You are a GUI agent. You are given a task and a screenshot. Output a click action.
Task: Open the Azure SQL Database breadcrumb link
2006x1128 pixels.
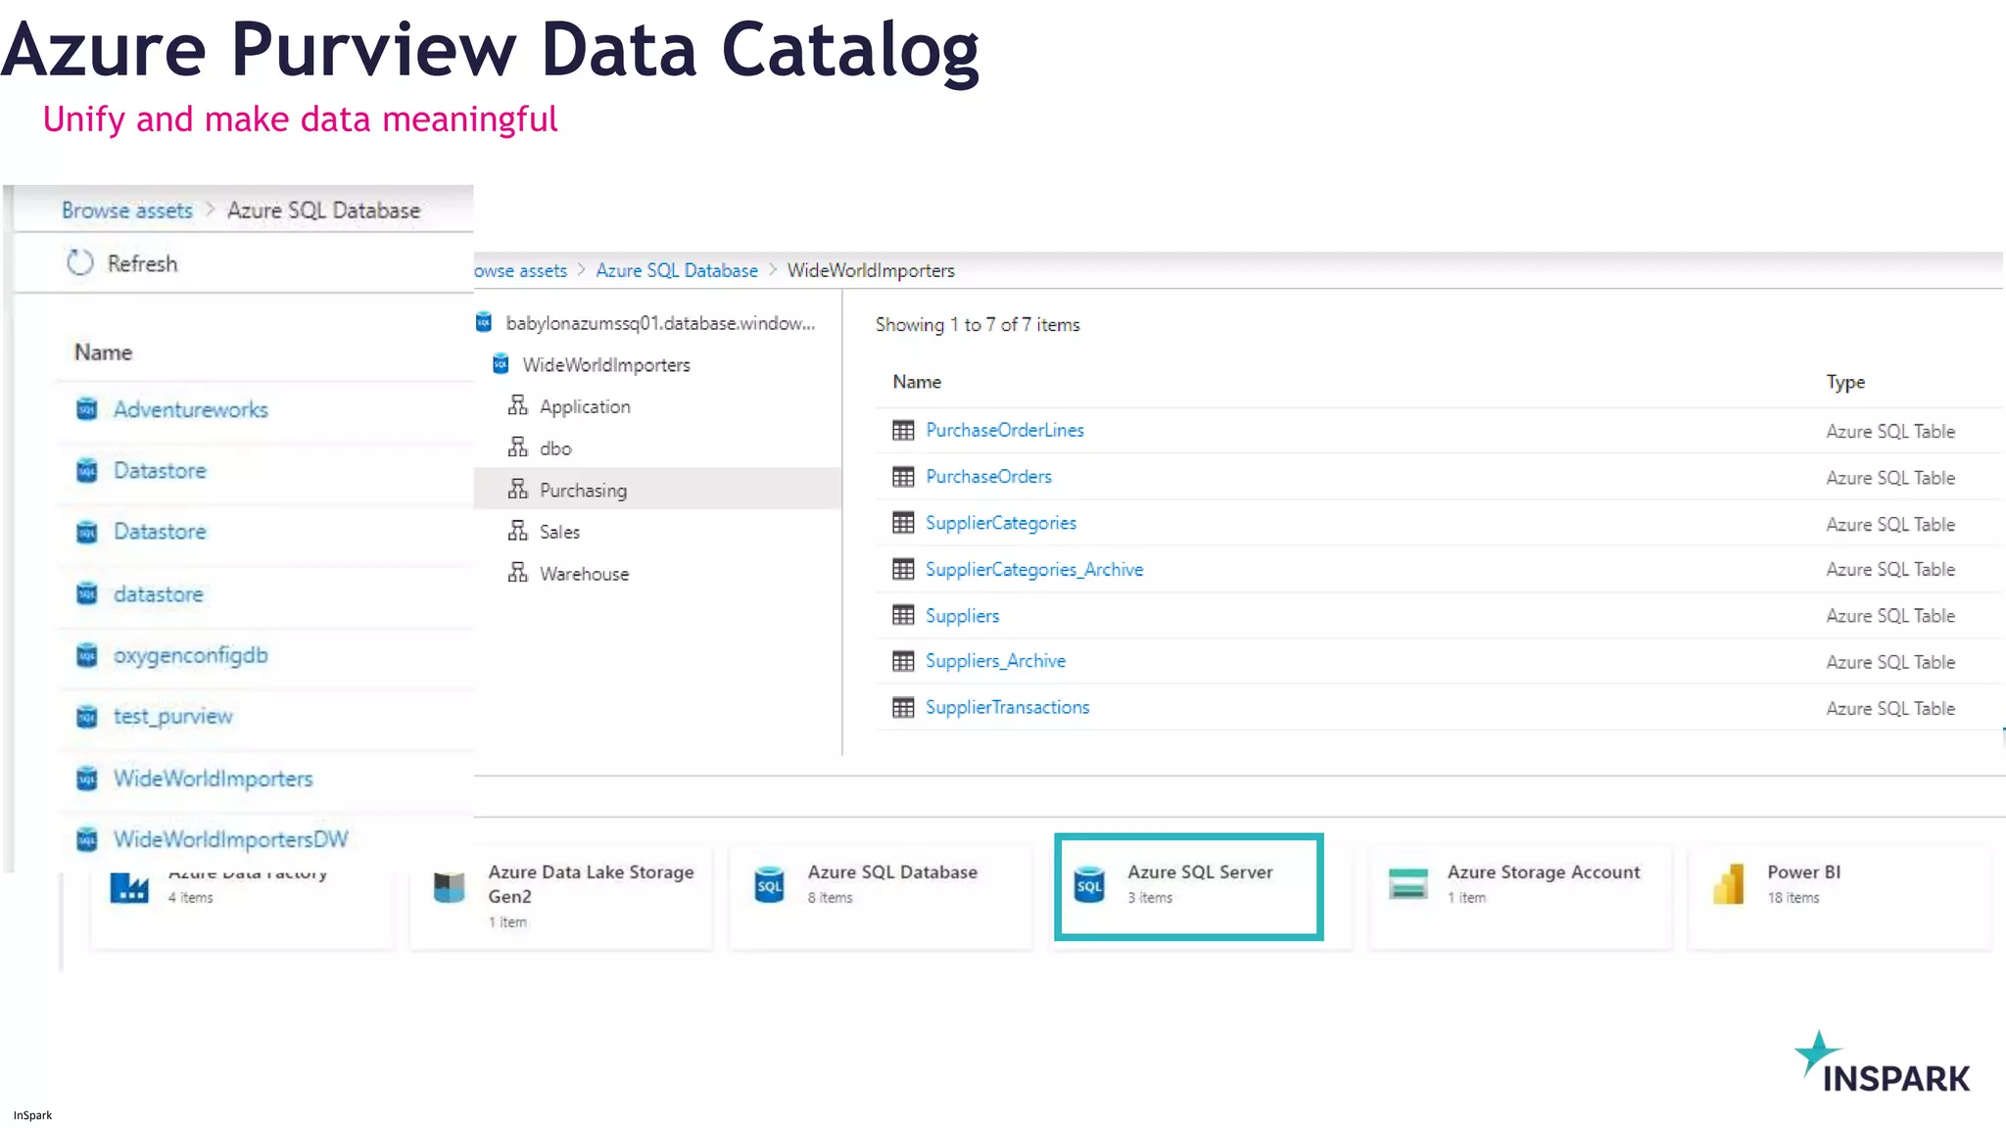[x=677, y=270]
